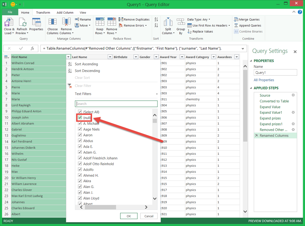Uncheck the (null) filter checkbox
Image resolution: width=305 pixels, height=226 pixels.
[x=80, y=118]
